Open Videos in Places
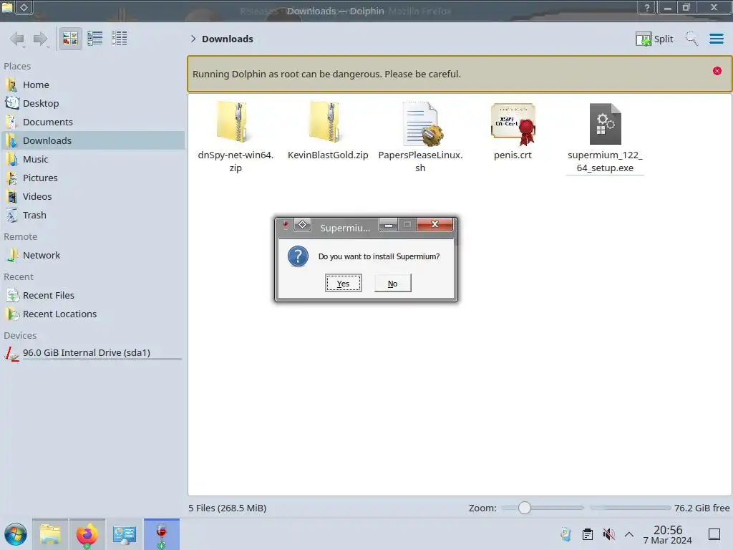733x550 pixels. click(x=92, y=197)
